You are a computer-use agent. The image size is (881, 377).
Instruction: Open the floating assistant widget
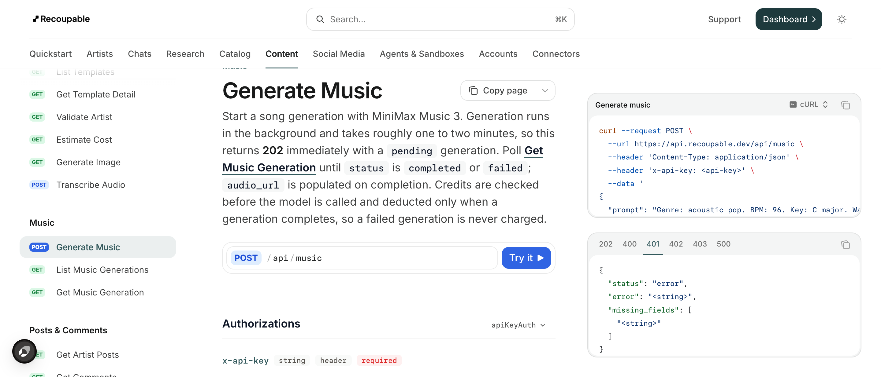tap(24, 351)
